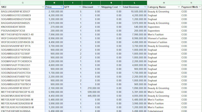Select SKU cell MEFTHE59F6D780CDF16-43
Image resolution: width=202 pixels, height=112 pixels.
(23, 92)
